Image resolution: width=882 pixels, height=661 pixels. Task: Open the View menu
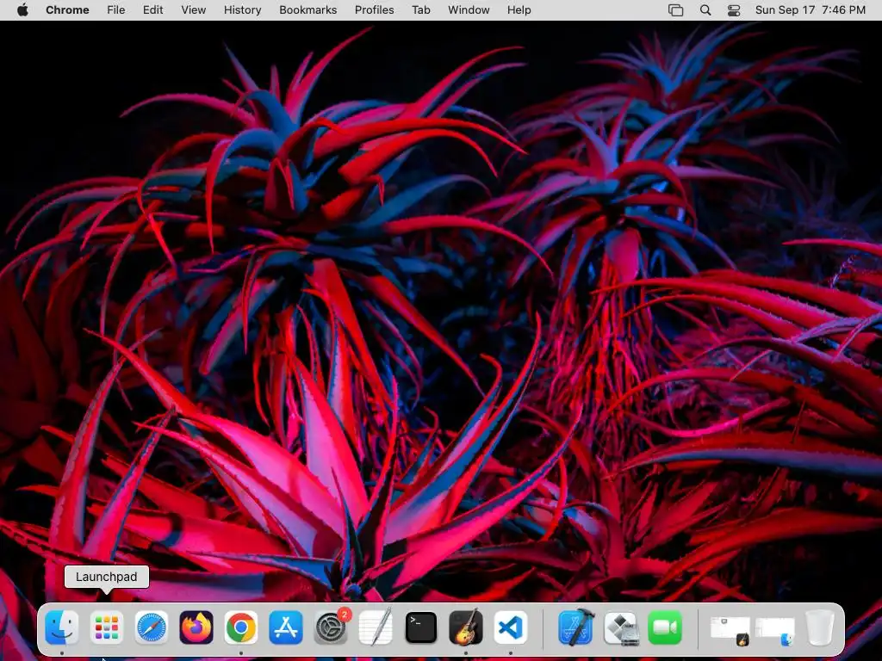pyautogui.click(x=194, y=10)
